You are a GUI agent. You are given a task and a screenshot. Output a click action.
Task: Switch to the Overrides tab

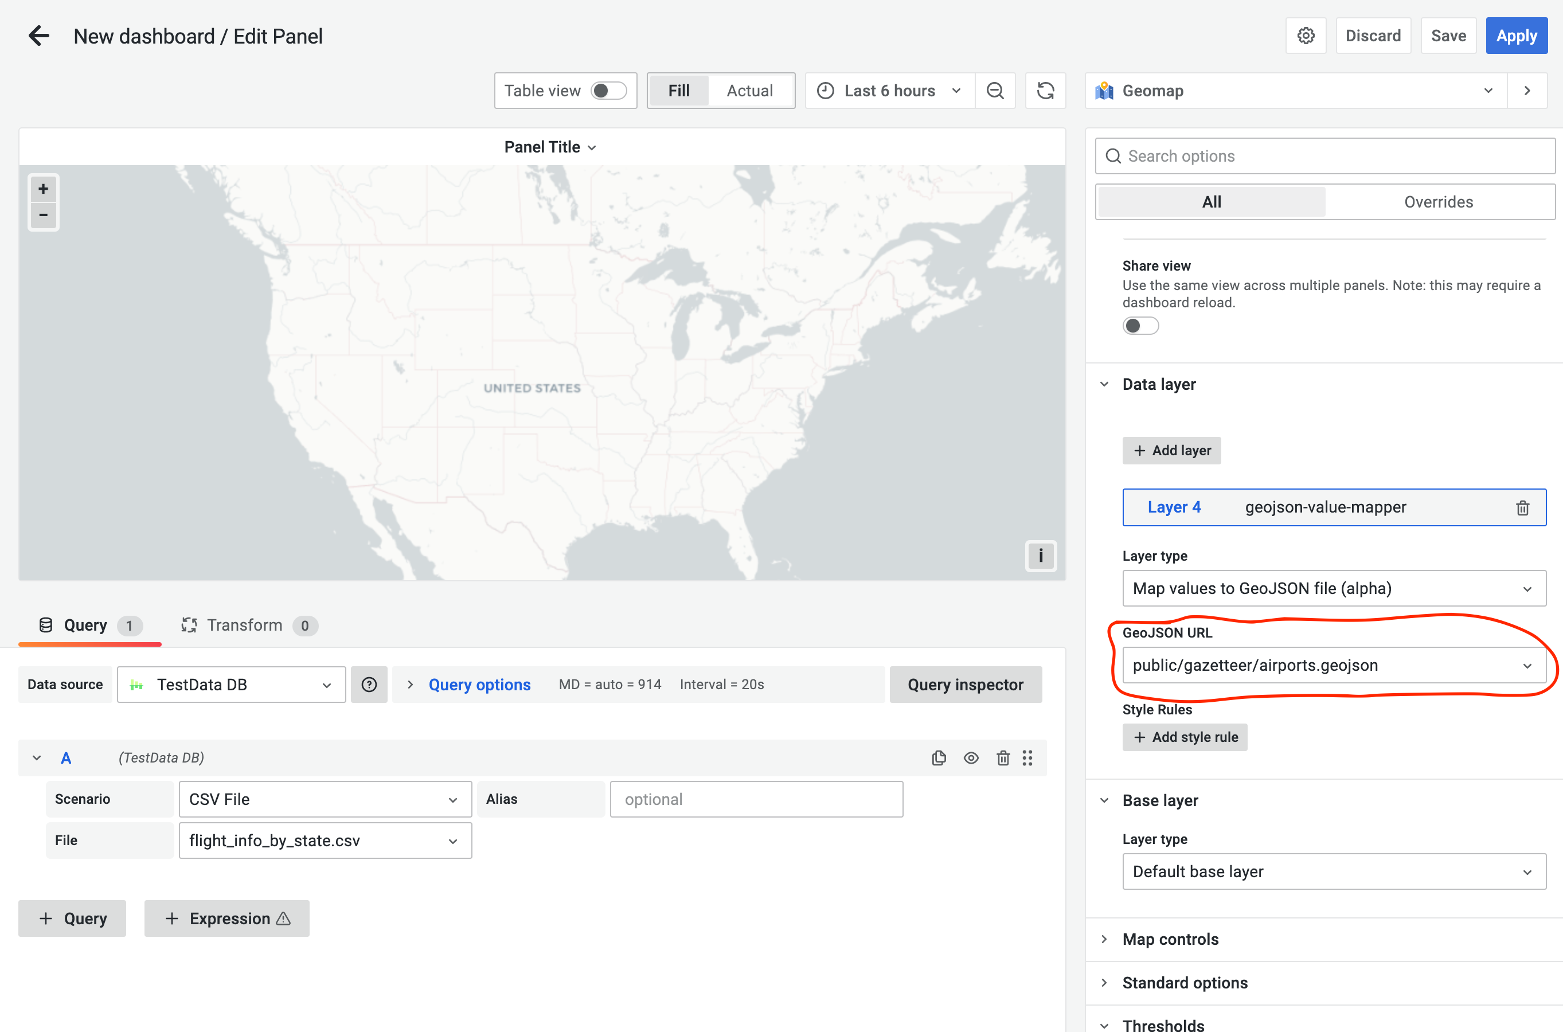point(1438,201)
